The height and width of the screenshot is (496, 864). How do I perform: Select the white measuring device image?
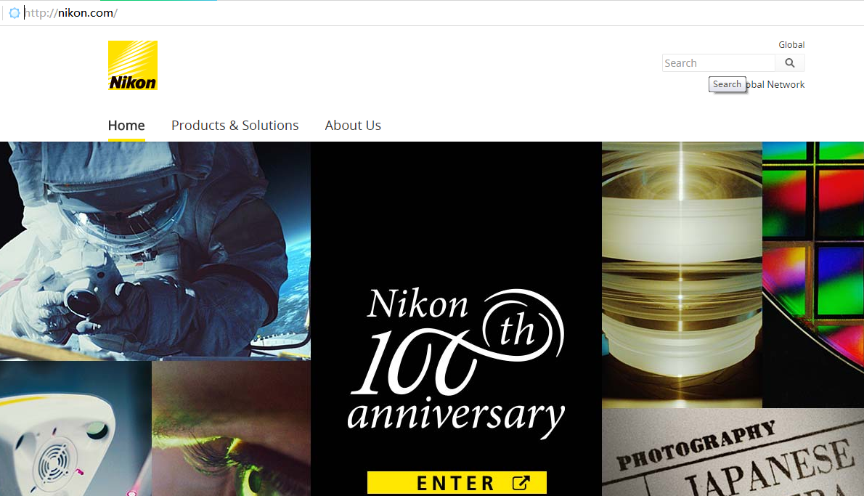click(76, 428)
